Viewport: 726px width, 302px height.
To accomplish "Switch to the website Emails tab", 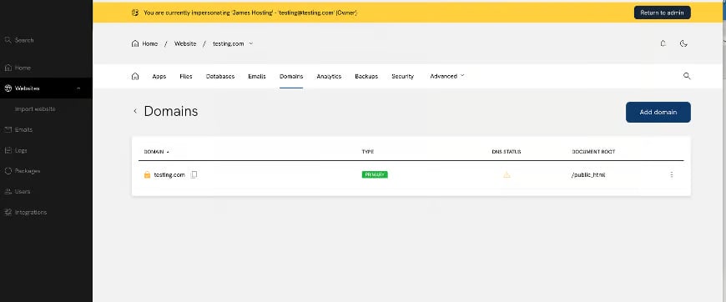I will (257, 77).
